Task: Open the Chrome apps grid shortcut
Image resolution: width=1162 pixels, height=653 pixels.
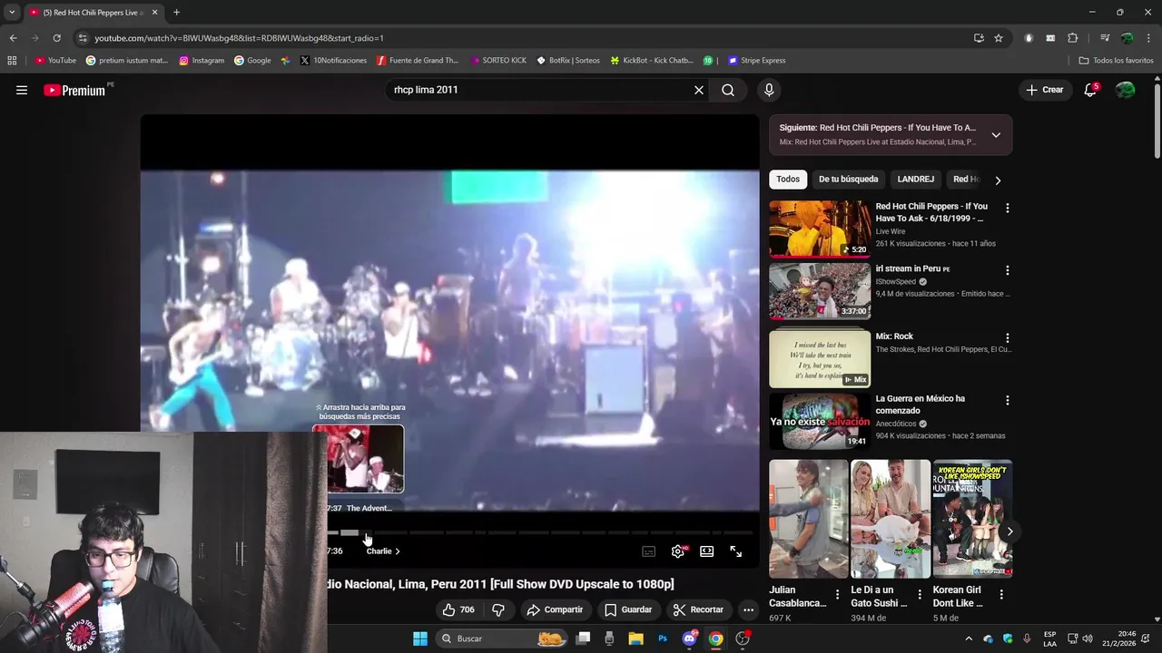Action: coord(12,61)
